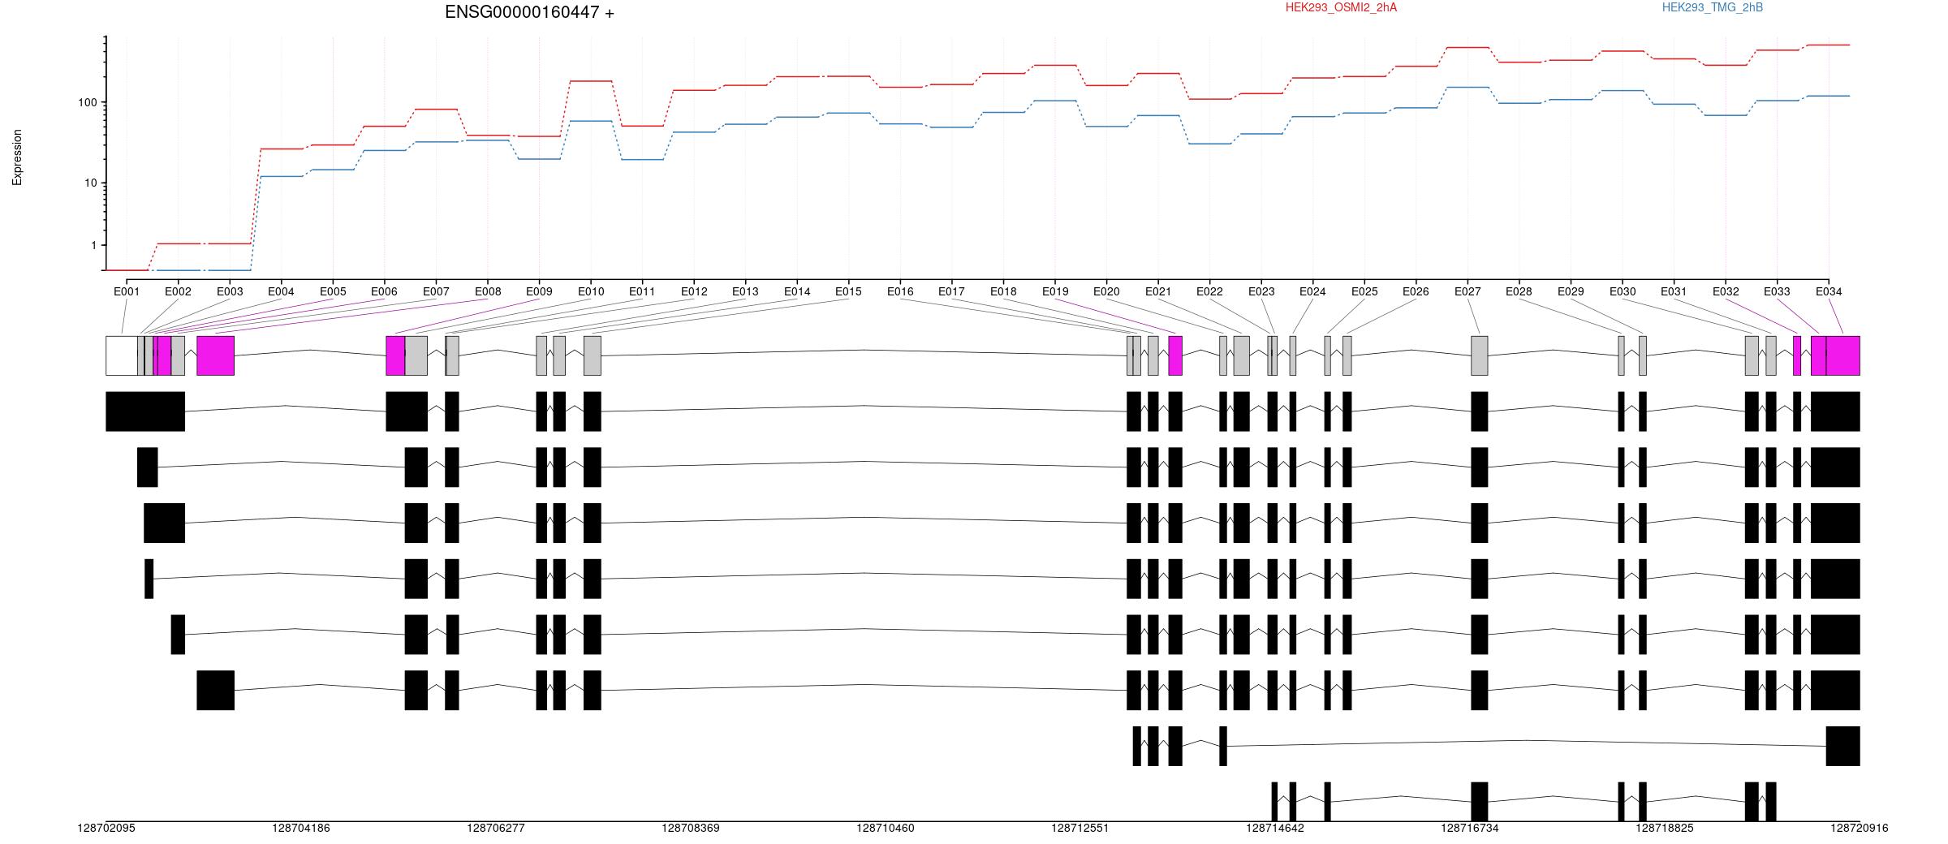
Task: Select exon bin label E018
Action: [1003, 291]
